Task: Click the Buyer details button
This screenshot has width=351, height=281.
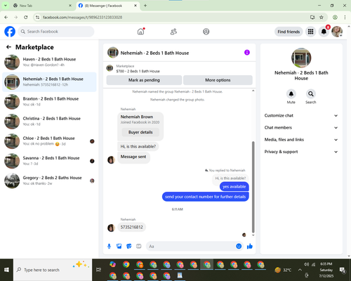Action: [x=140, y=132]
